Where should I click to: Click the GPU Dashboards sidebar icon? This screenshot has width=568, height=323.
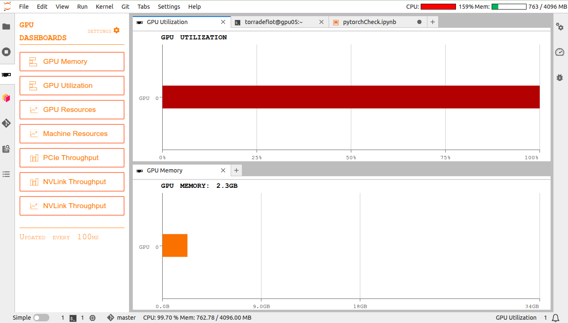click(x=6, y=75)
